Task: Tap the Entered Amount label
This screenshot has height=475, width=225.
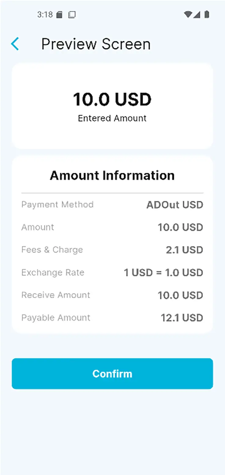Action: [112, 118]
